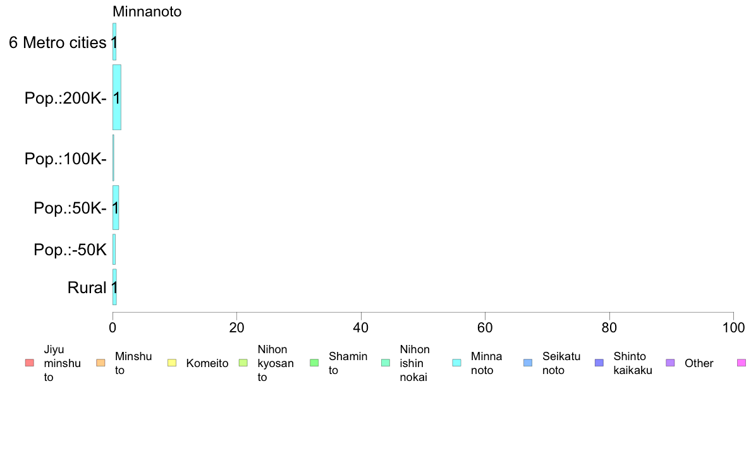The width and height of the screenshot is (751, 465).
Task: Select the Pop.:200K- bar
Action: pos(117,97)
